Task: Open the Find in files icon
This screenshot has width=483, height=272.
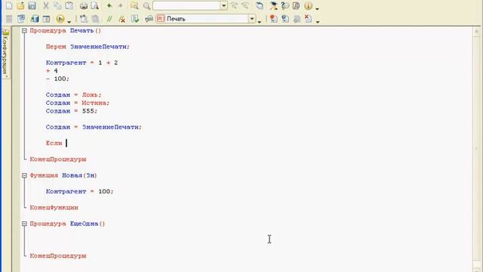Action: [134, 6]
